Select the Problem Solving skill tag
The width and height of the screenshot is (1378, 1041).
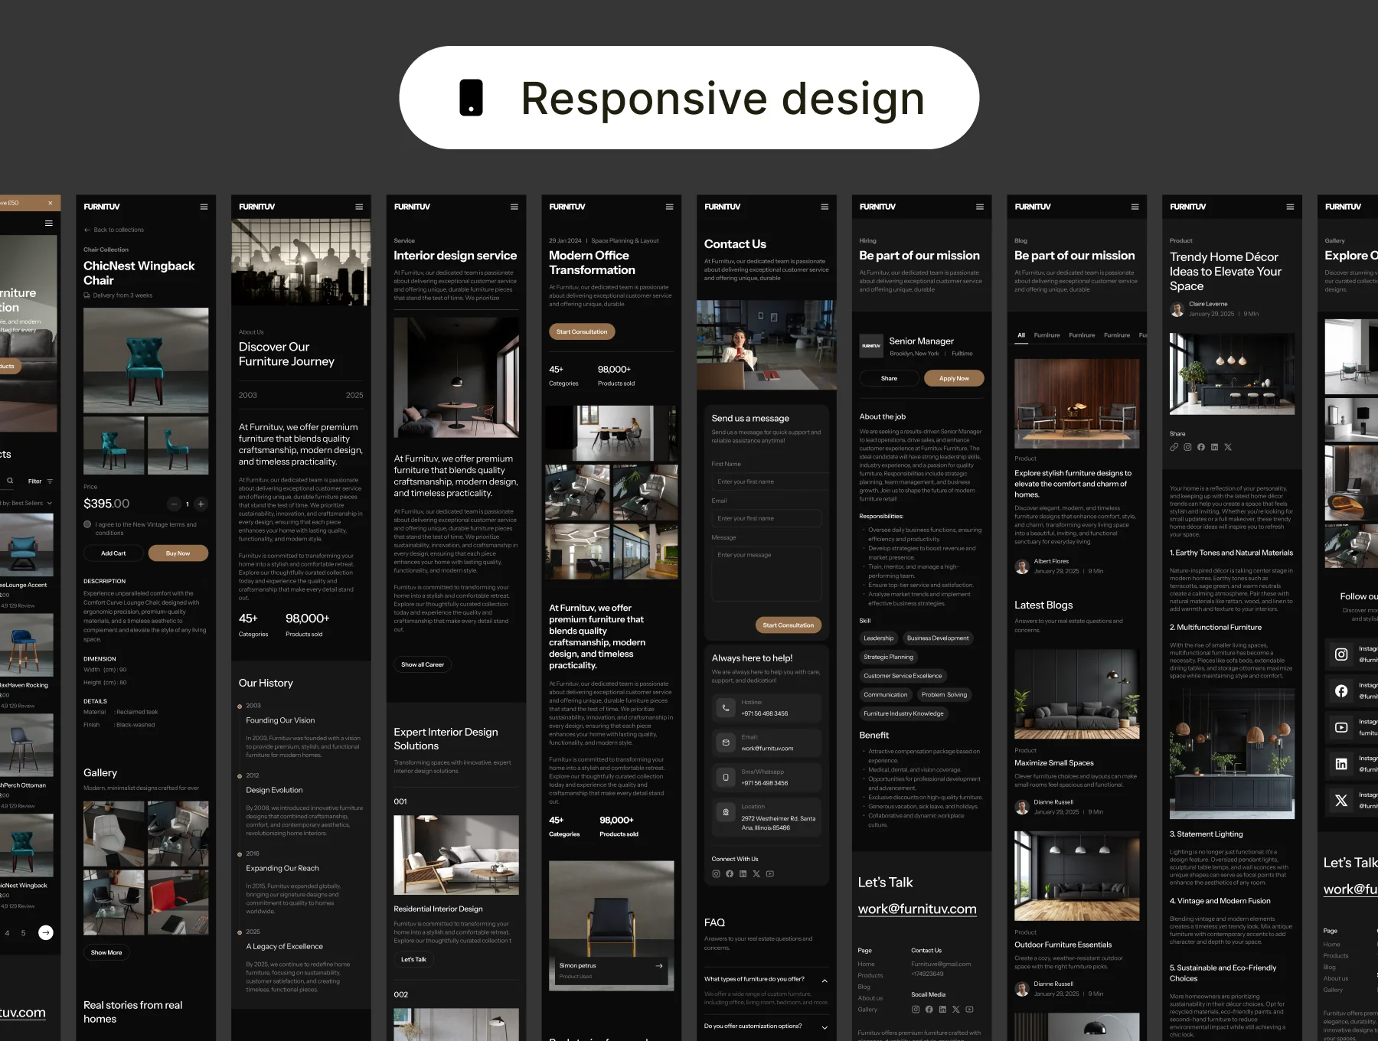tap(945, 695)
